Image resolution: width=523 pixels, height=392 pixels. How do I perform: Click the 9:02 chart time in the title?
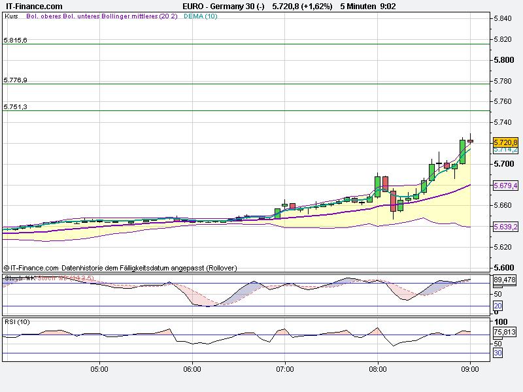click(x=388, y=6)
